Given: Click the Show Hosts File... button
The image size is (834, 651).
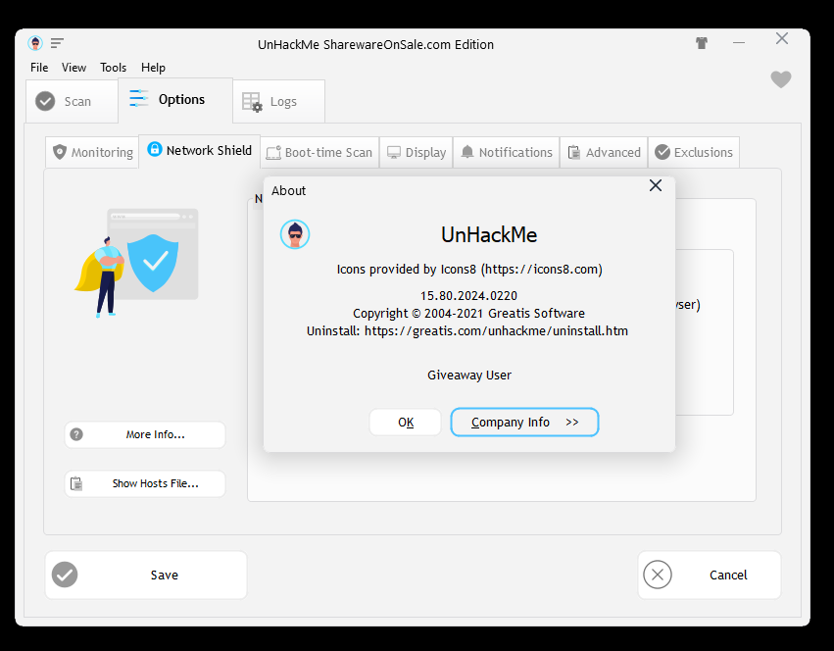Looking at the screenshot, I should click(145, 483).
